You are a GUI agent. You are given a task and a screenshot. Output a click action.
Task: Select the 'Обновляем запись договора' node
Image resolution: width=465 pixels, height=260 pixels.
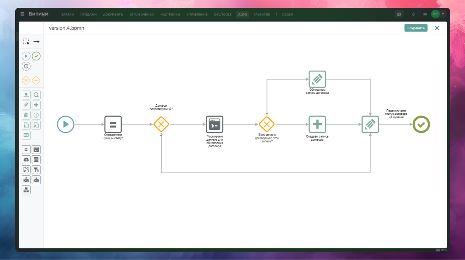coord(317,79)
